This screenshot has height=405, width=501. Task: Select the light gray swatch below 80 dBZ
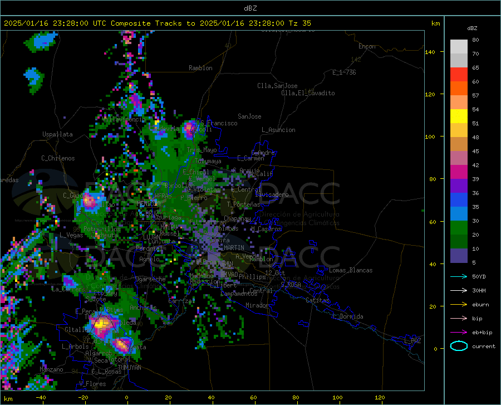(x=459, y=47)
